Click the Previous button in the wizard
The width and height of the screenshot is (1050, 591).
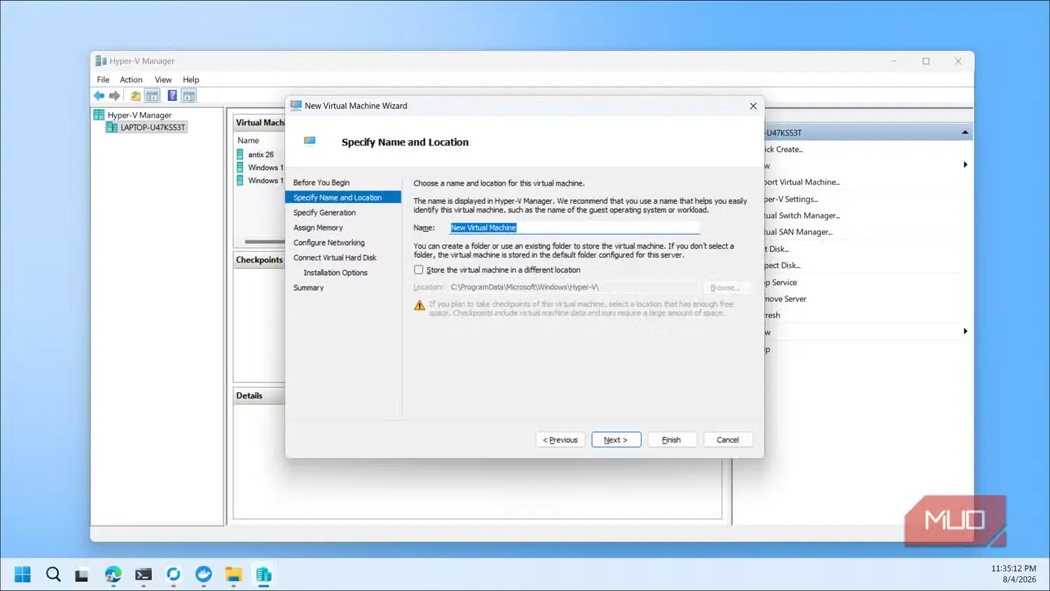click(560, 440)
